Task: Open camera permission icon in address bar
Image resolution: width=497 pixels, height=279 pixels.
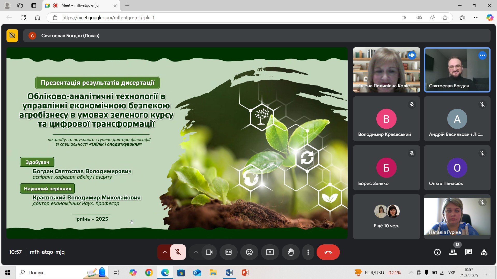Action: click(x=404, y=18)
